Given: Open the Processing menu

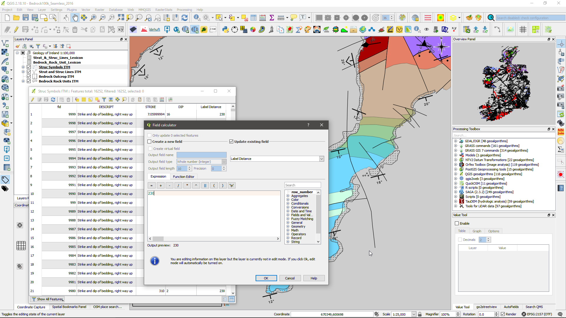Looking at the screenshot, I should 184,10.
